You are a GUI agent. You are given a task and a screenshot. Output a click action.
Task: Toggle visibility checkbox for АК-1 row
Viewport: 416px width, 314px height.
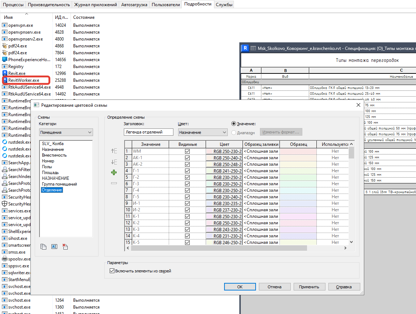point(187,158)
